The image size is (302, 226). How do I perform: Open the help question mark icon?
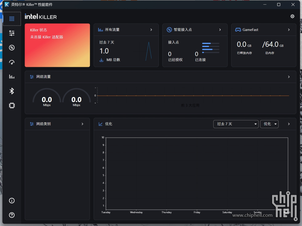coord(12,215)
